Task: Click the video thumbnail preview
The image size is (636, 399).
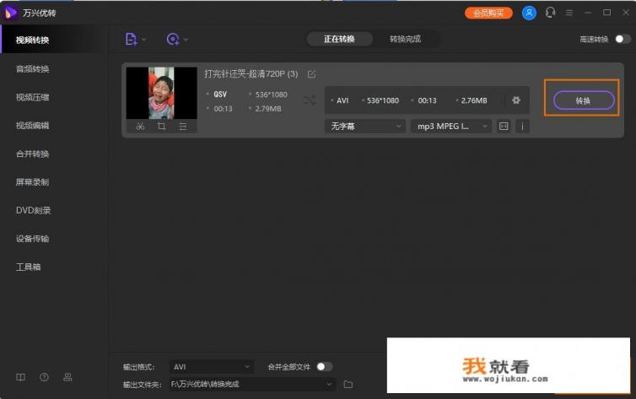Action: click(x=161, y=93)
